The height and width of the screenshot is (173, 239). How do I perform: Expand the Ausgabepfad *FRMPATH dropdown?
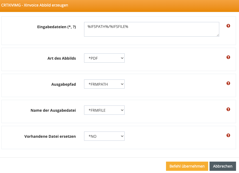(x=104, y=84)
